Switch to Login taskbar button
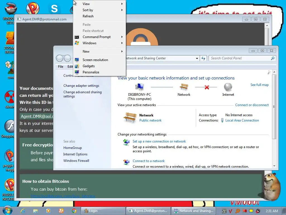The height and width of the screenshot is (215, 286). [x=103, y=211]
